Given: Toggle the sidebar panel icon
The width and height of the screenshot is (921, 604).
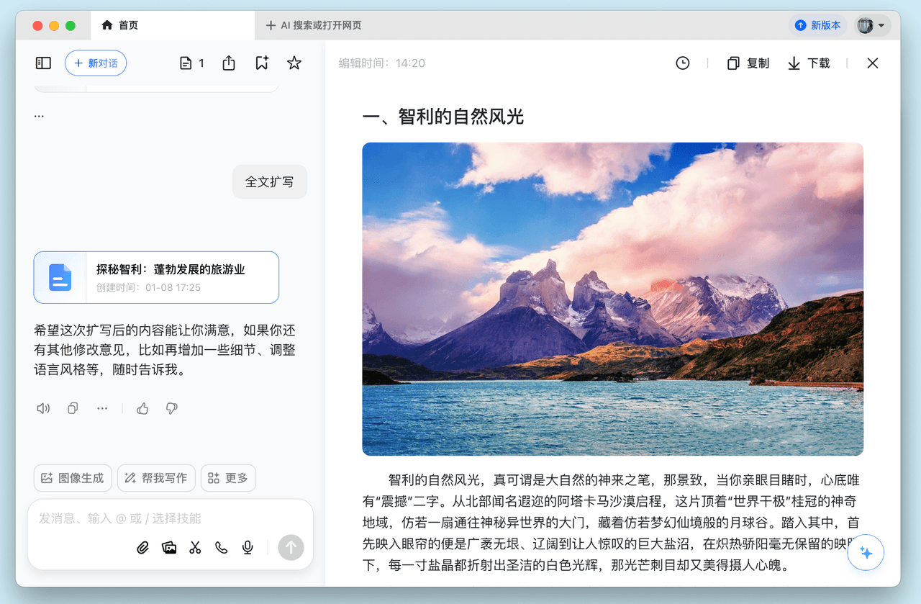Looking at the screenshot, I should [x=43, y=63].
